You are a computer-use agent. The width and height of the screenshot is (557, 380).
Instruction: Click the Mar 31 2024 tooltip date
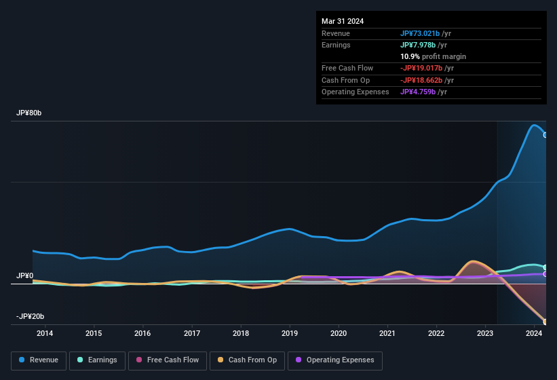(x=343, y=21)
